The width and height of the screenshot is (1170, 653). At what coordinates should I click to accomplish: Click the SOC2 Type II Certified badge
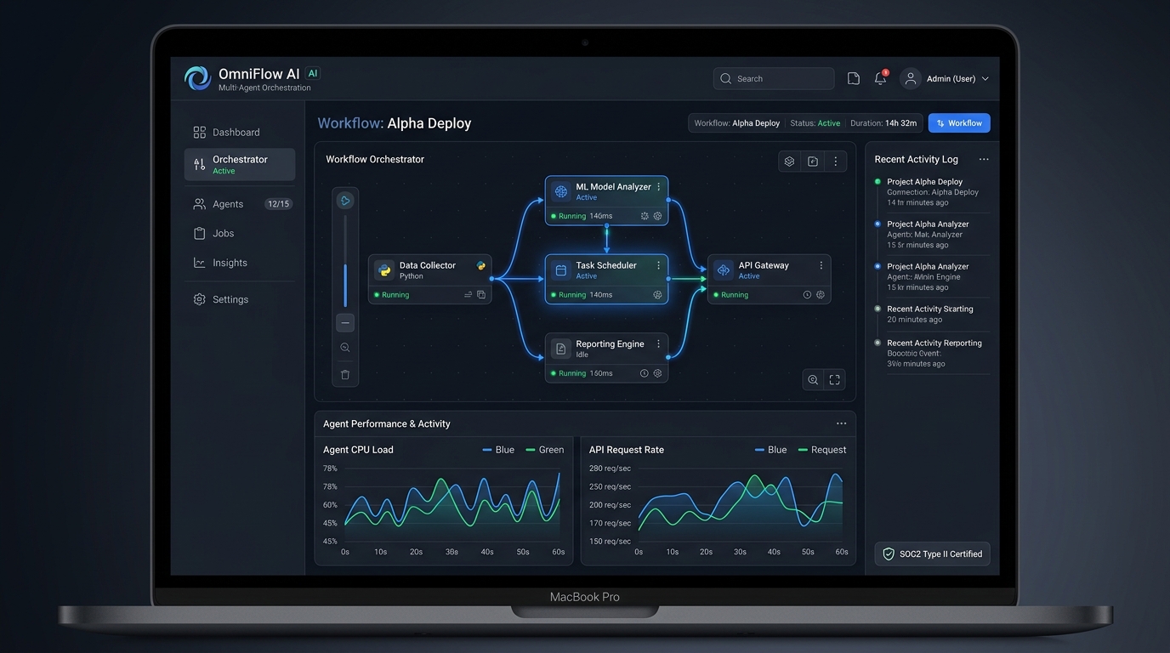point(933,554)
